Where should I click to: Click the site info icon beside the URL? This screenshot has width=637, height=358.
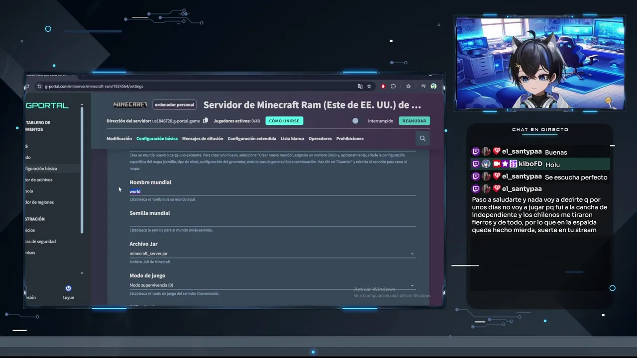coord(39,87)
